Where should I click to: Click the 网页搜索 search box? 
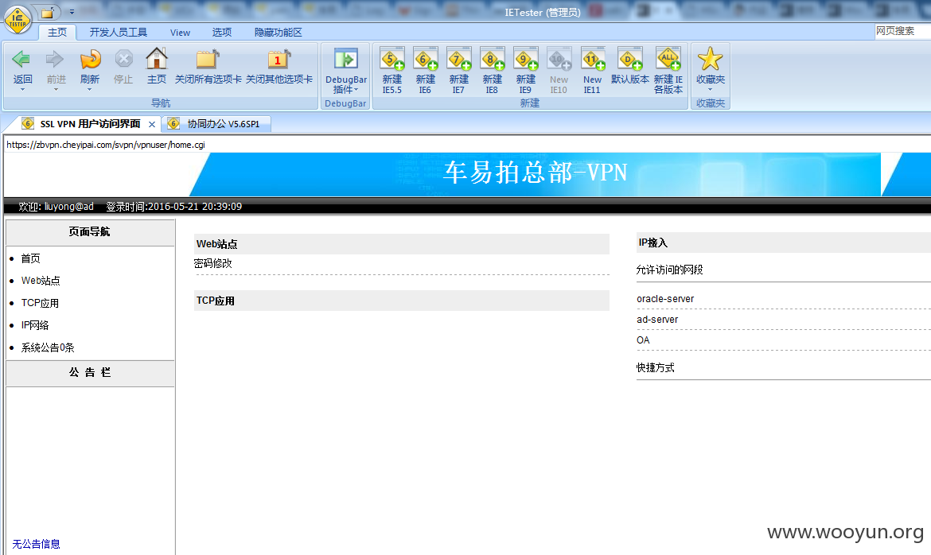click(x=902, y=31)
